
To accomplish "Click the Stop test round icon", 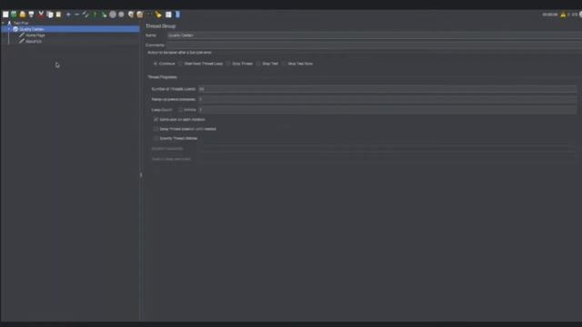I will [x=113, y=15].
